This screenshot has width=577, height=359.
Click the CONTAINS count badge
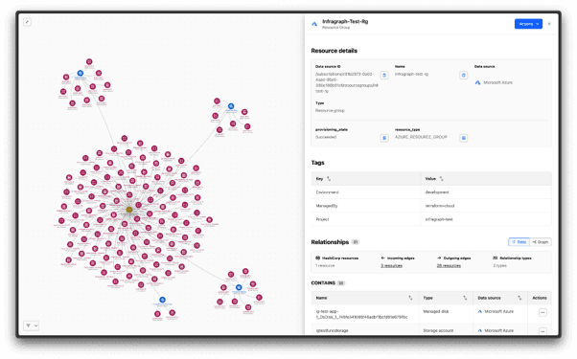click(341, 283)
